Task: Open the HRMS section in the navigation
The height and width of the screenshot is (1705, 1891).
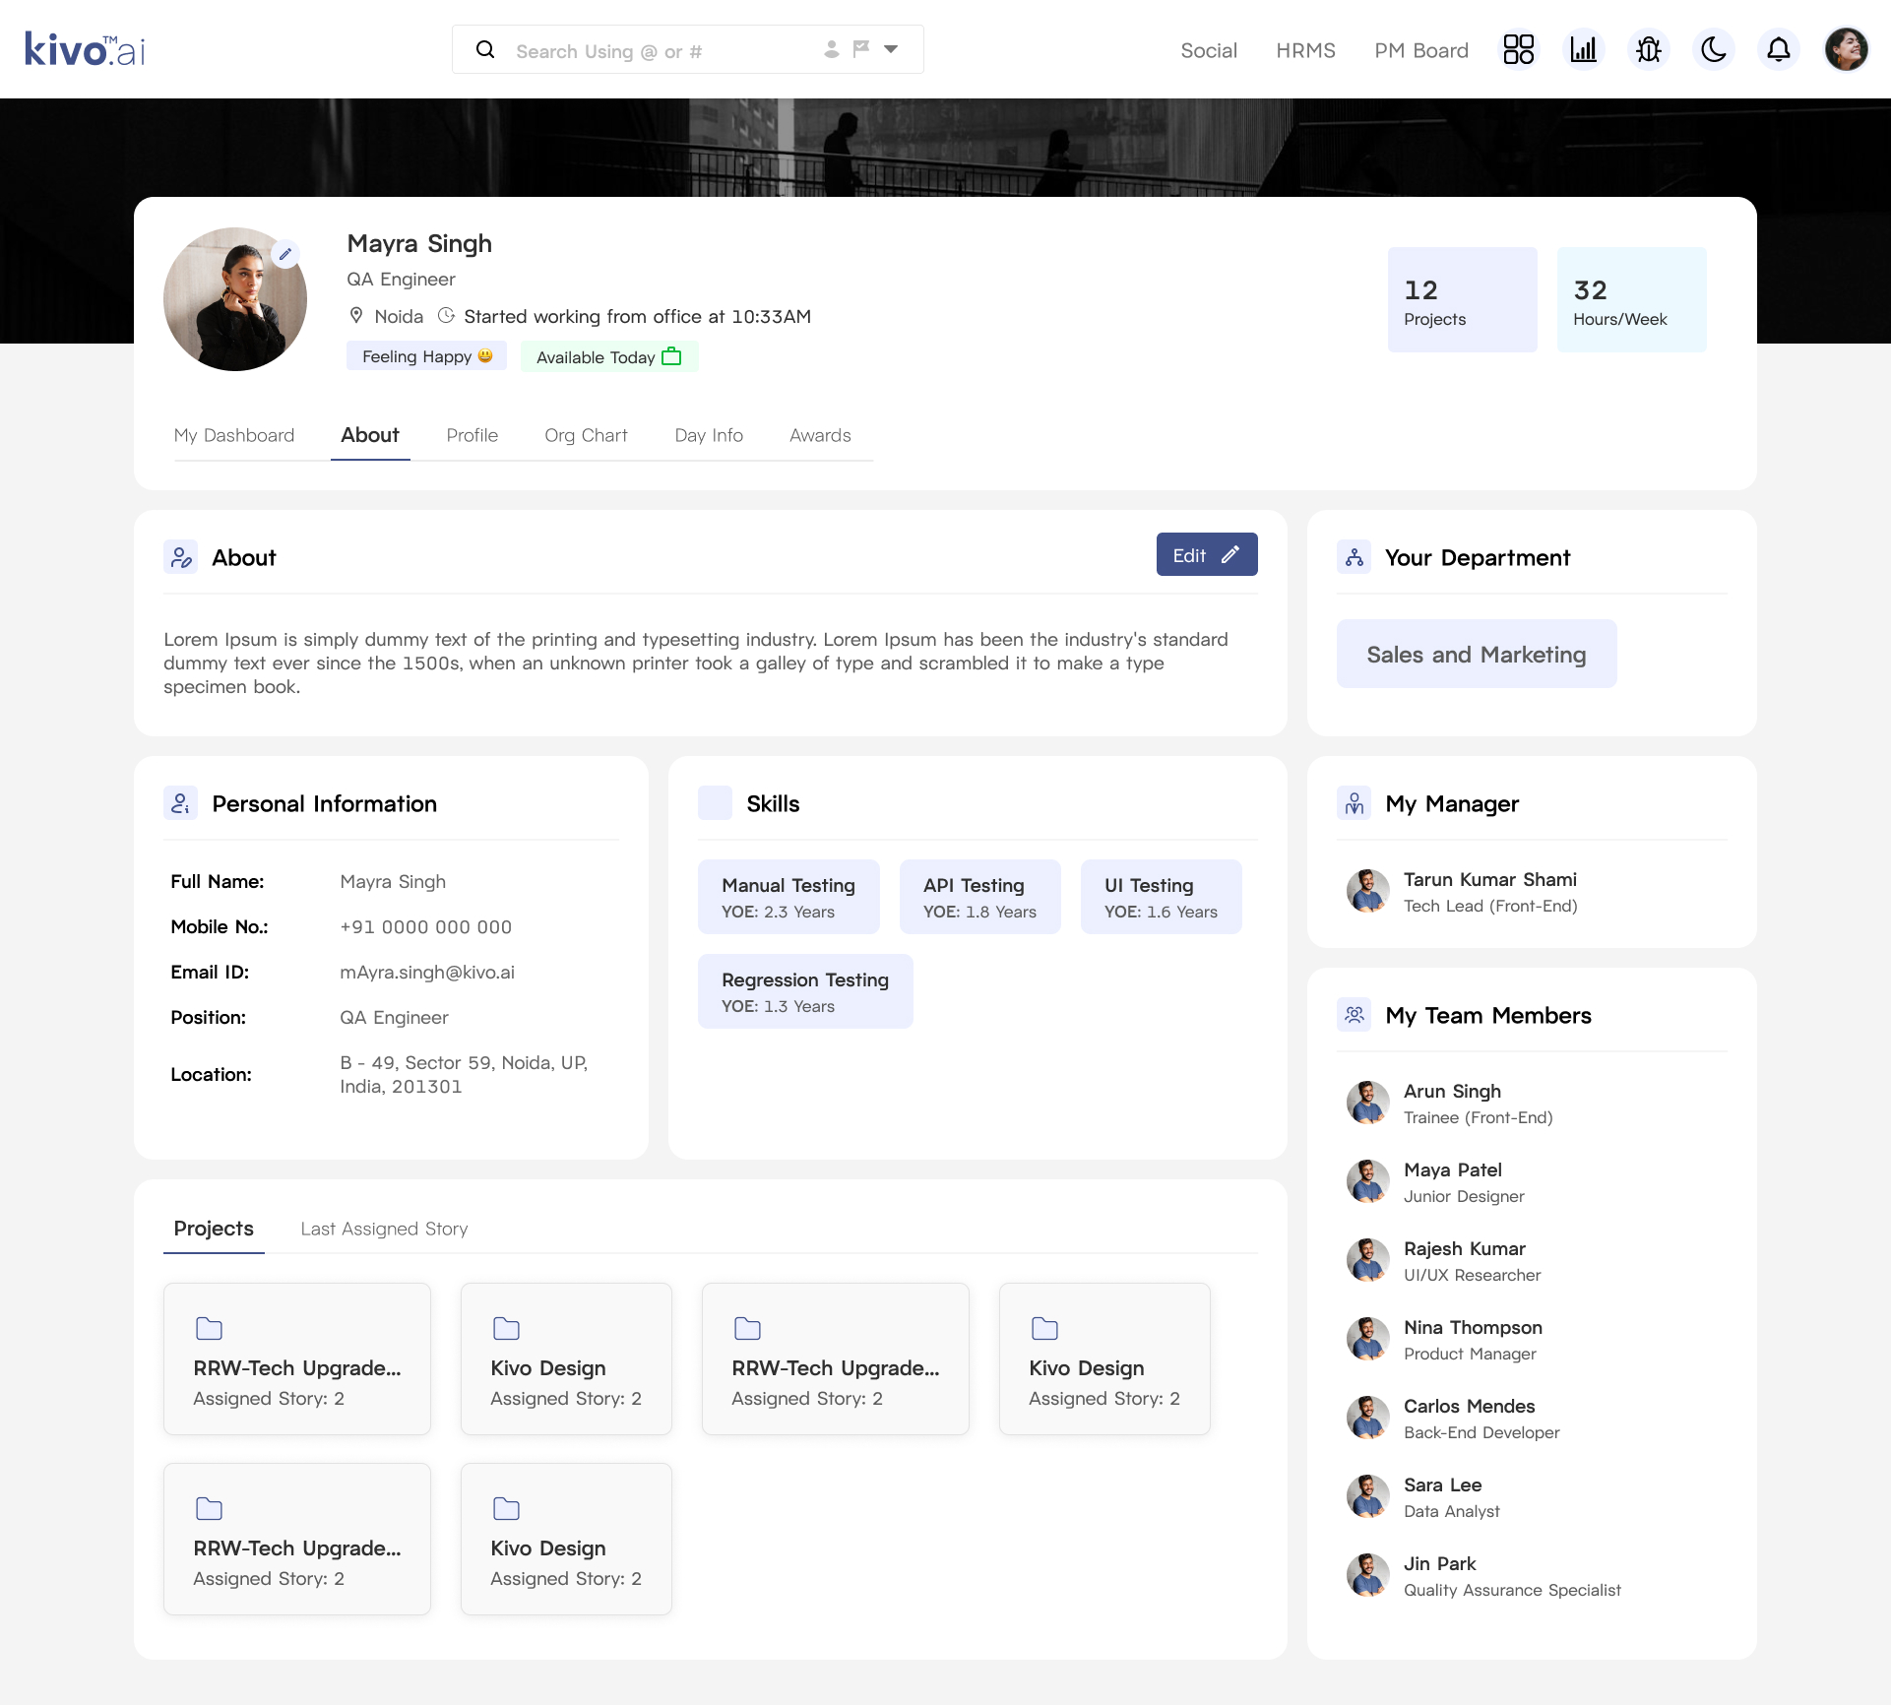Action: (x=1305, y=50)
